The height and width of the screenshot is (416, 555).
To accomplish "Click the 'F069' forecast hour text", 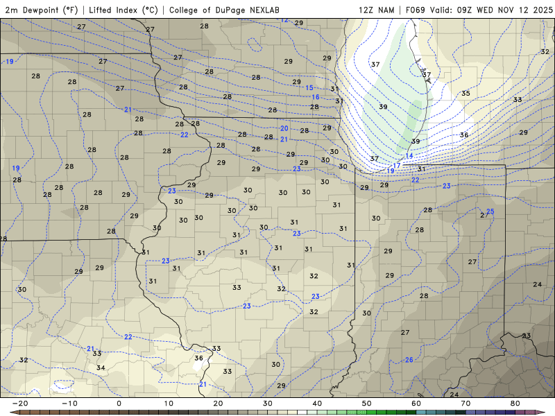I will (x=416, y=10).
